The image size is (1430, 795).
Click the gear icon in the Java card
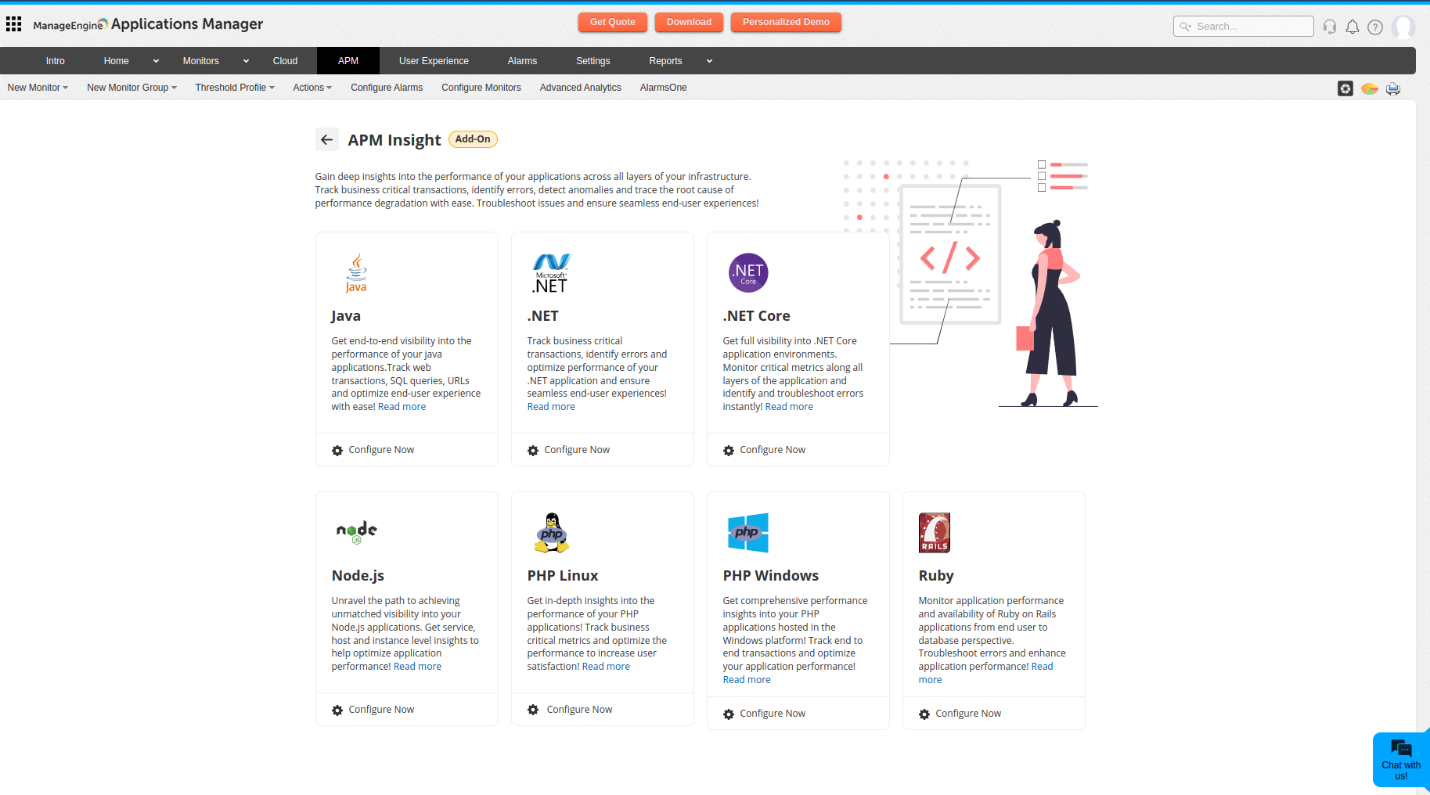click(337, 451)
